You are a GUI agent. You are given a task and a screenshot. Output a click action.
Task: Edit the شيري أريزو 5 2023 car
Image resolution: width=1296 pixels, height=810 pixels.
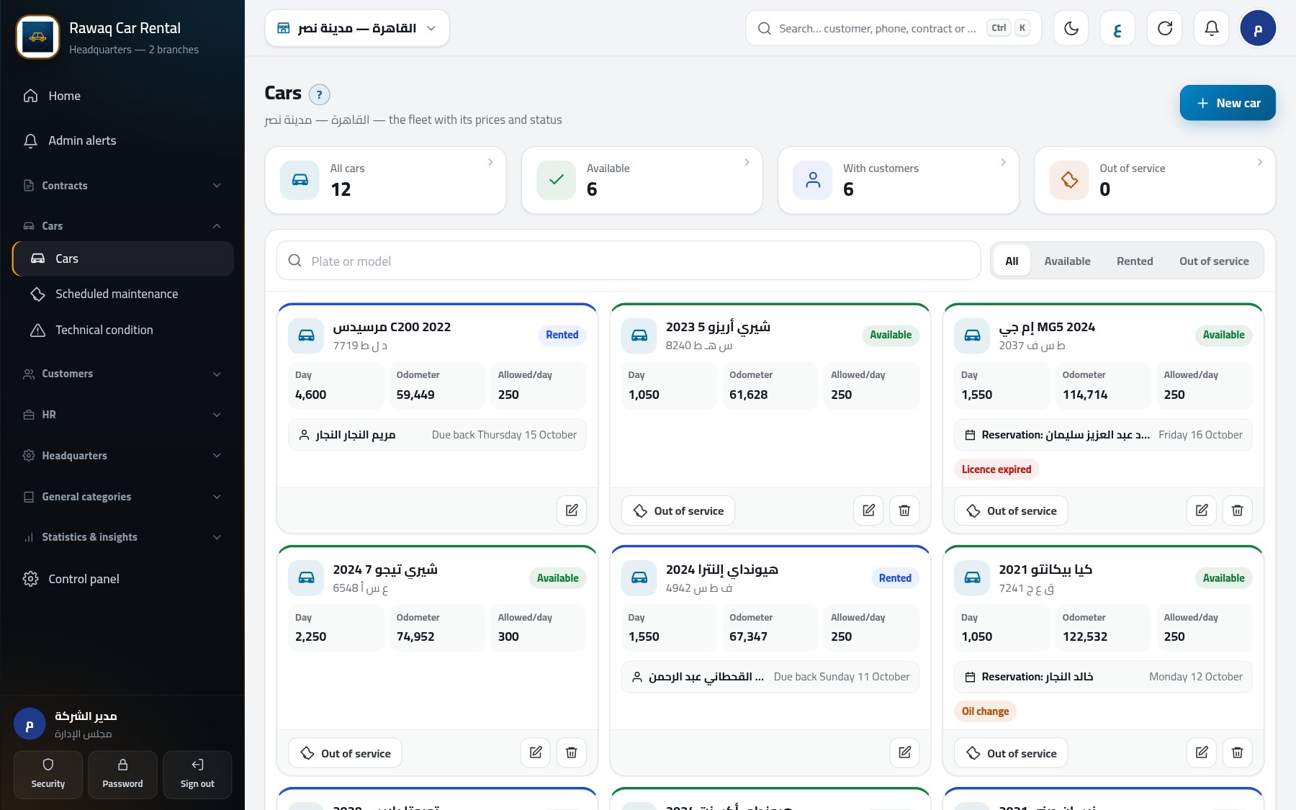click(868, 510)
